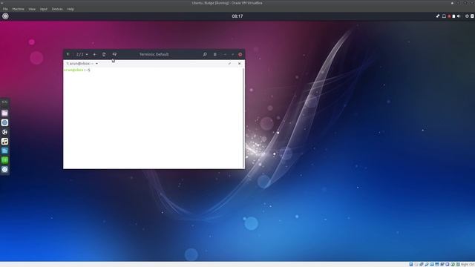Open the VirtualBox Devices menu
Image resolution: width=475 pixels, height=267 pixels.
57,9
